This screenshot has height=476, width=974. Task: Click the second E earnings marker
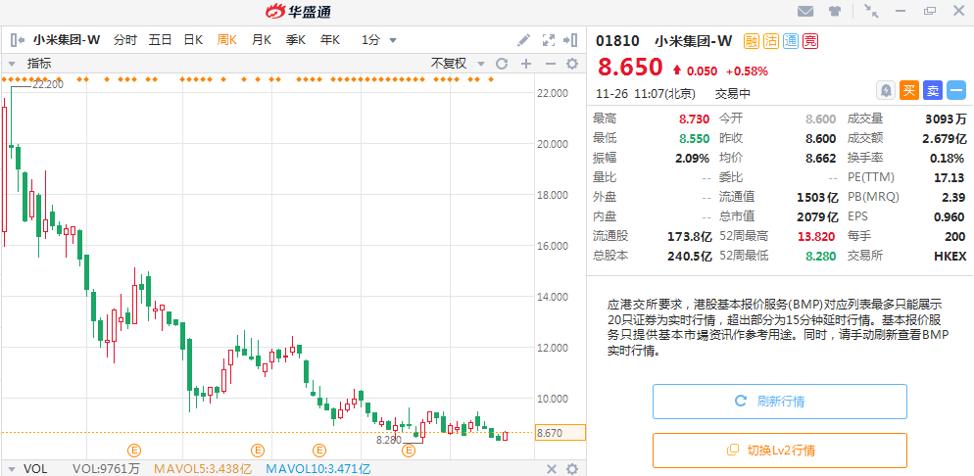click(257, 450)
